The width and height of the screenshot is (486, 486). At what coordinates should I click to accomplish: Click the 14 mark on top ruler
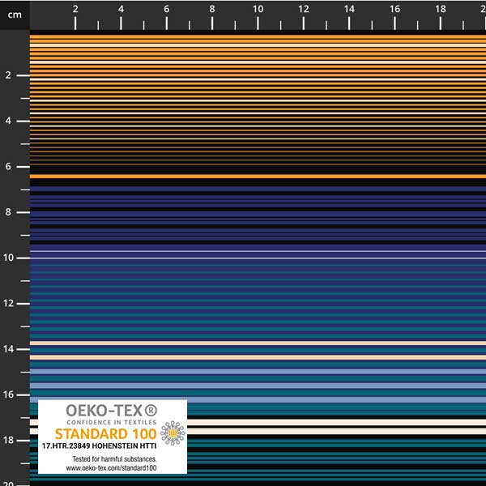click(348, 9)
